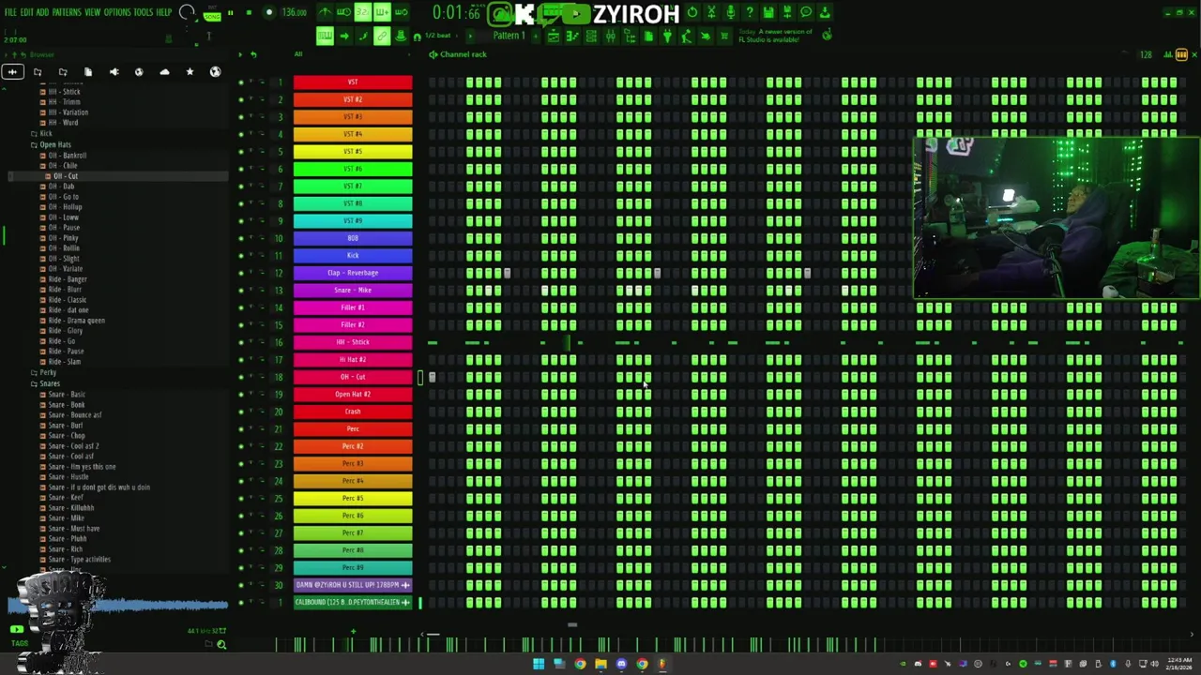The image size is (1201, 675).
Task: Click the stop playback button
Action: click(249, 13)
